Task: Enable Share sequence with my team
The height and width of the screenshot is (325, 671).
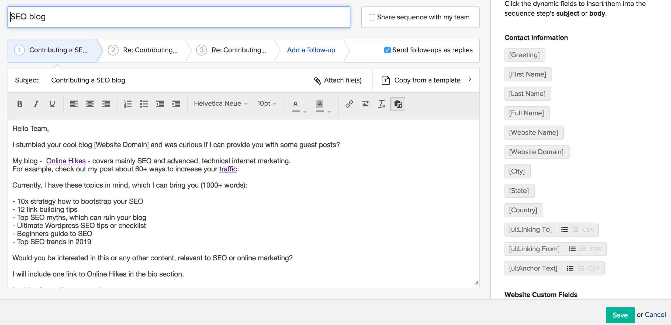Action: coord(372,17)
